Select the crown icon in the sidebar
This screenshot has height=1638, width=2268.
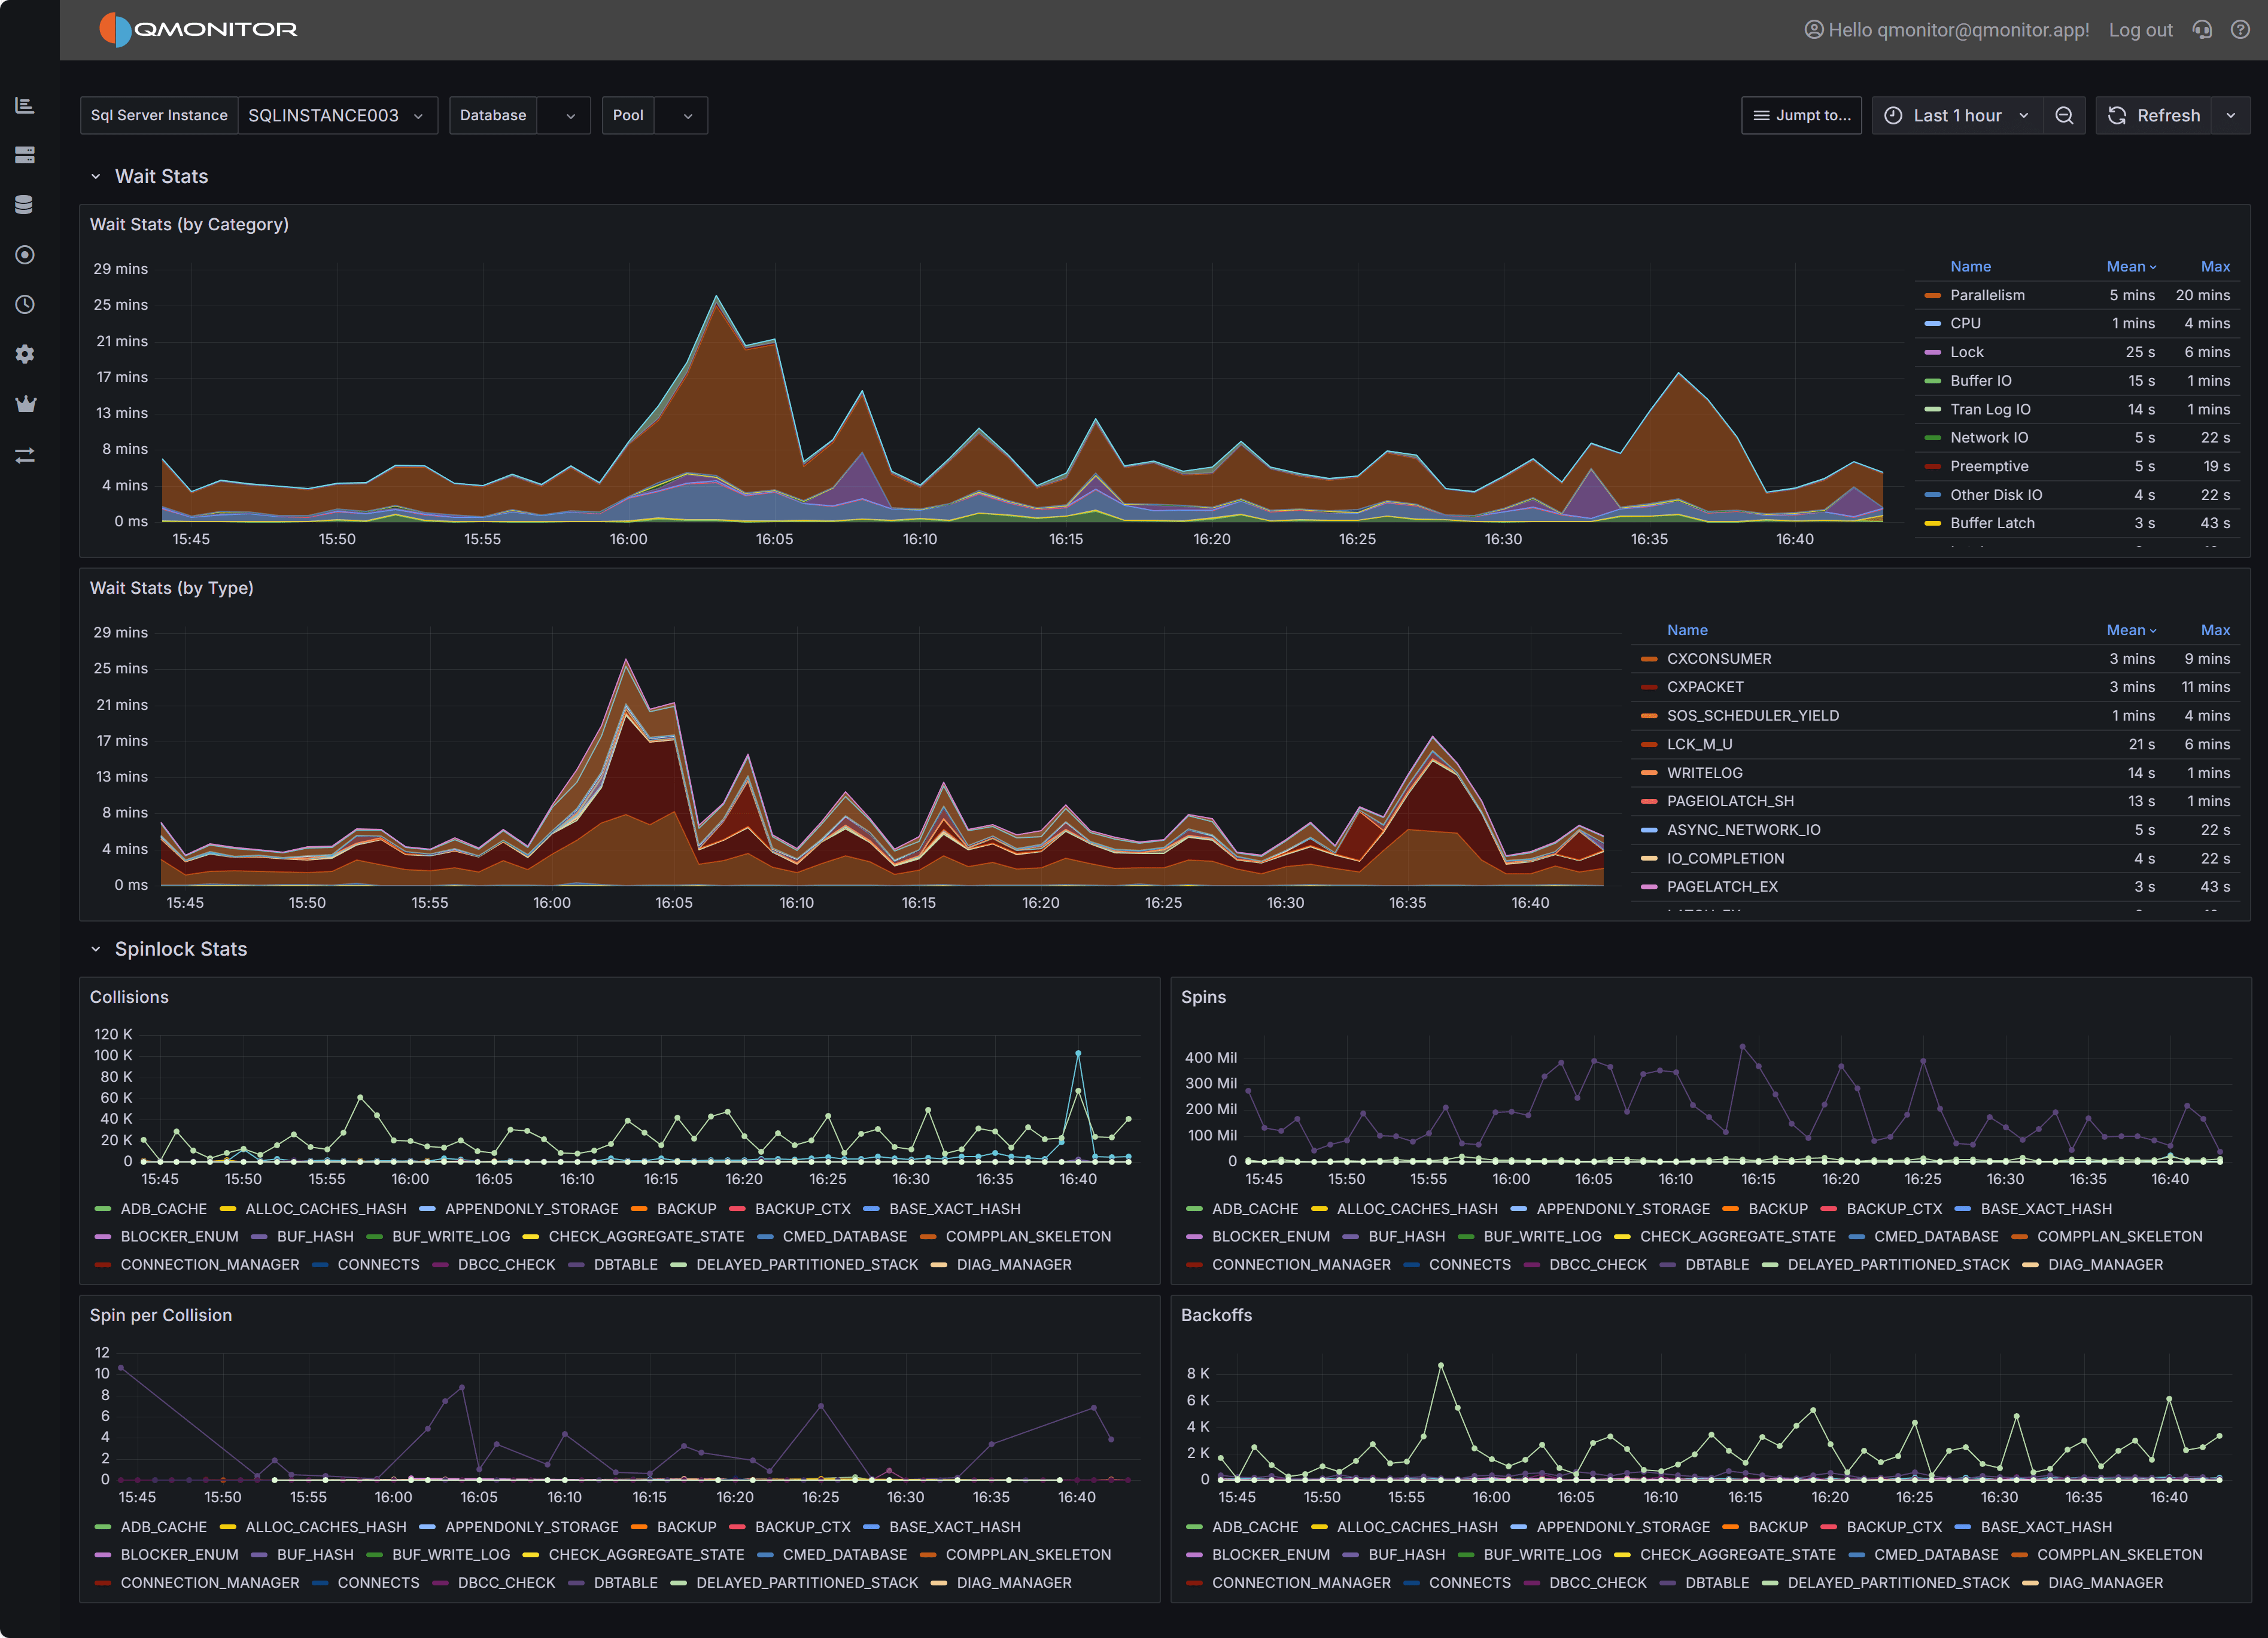pyautogui.click(x=25, y=404)
